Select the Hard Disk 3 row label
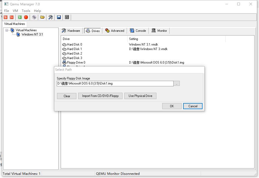Image resolution: width=259 pixels, height=178 pixels. pos(74,58)
